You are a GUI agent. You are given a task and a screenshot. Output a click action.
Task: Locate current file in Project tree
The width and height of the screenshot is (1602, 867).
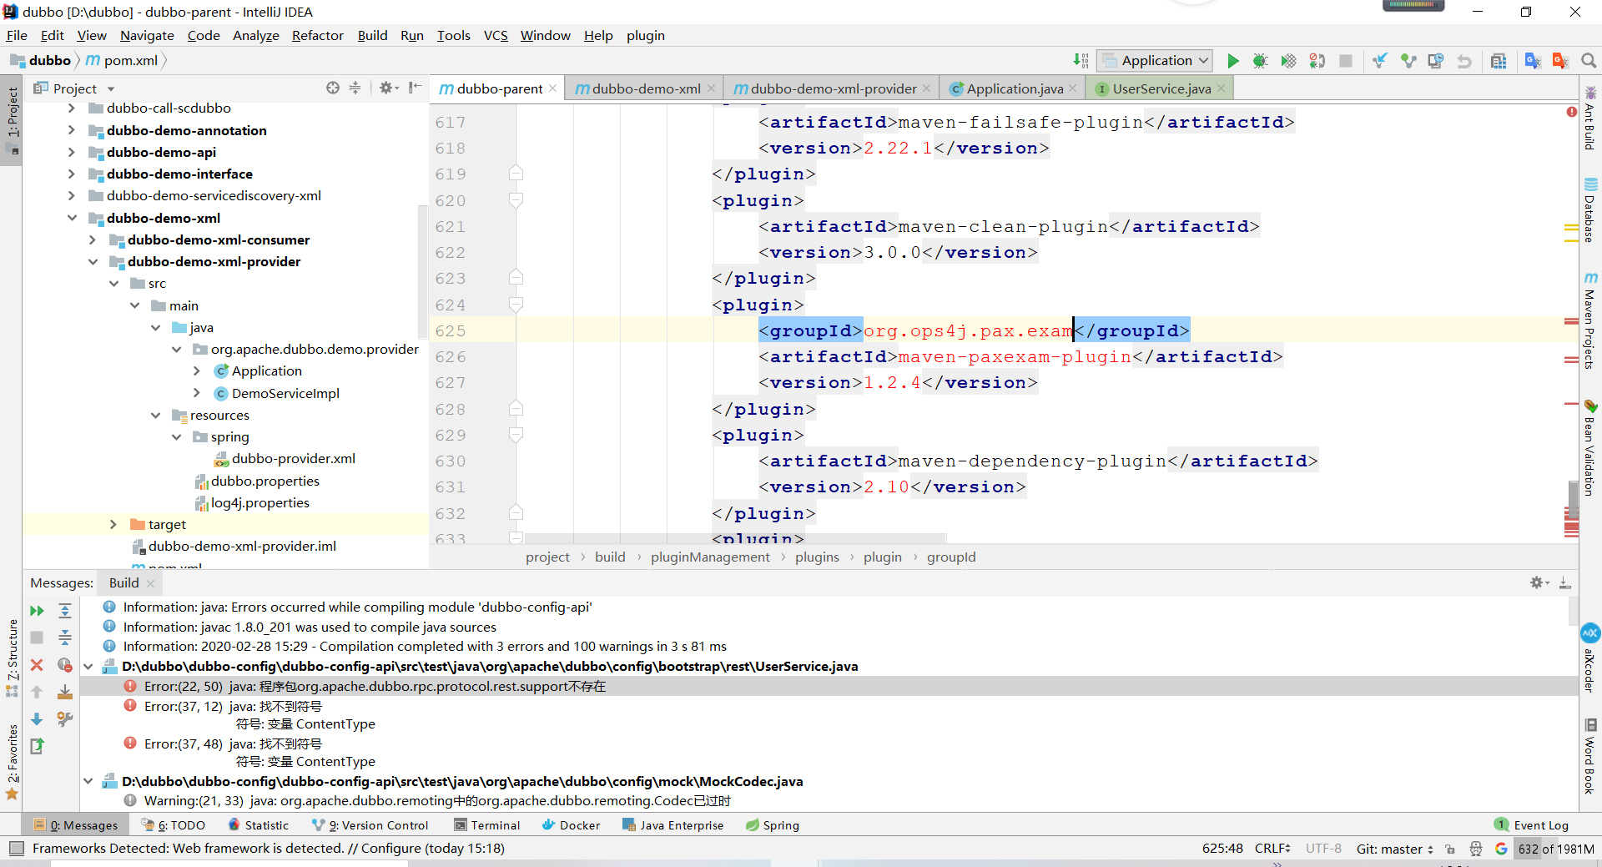(x=333, y=88)
